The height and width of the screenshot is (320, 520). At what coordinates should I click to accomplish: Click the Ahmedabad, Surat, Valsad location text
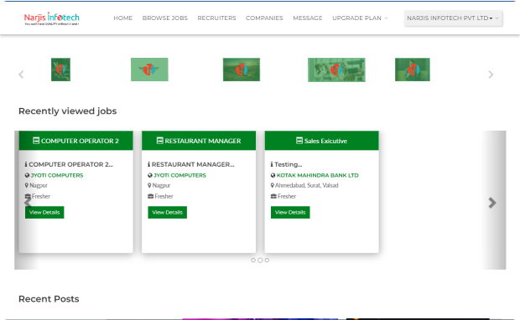pos(307,185)
